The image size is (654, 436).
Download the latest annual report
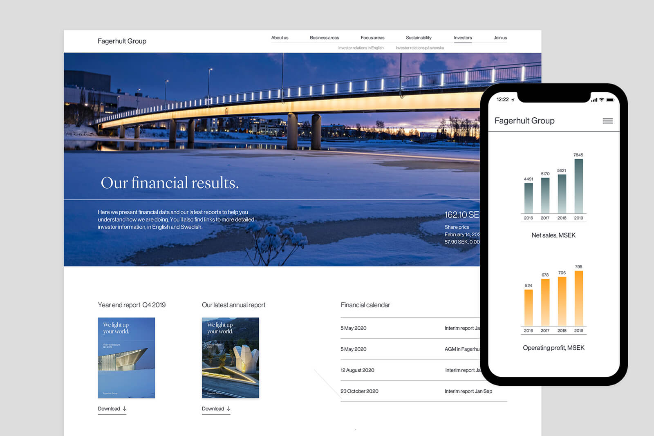coord(216,409)
